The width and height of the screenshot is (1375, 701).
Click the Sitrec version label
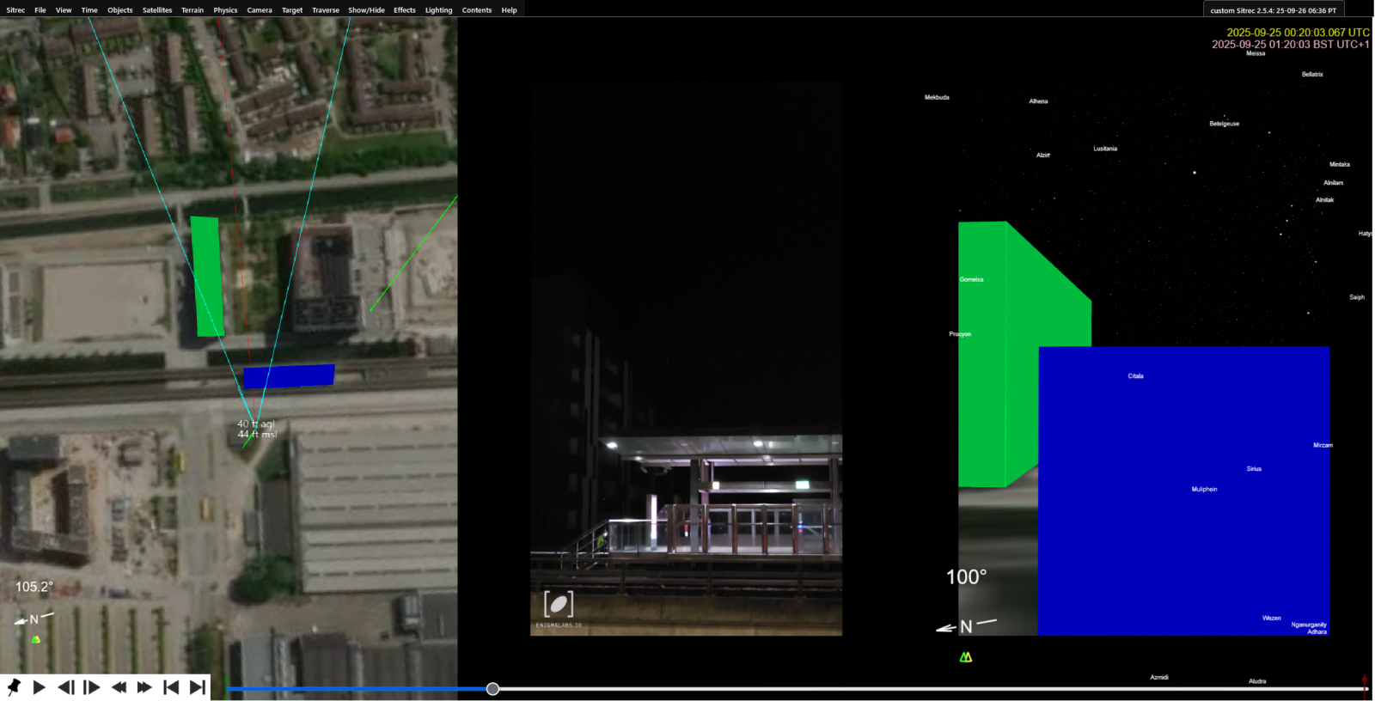[x=1273, y=10]
